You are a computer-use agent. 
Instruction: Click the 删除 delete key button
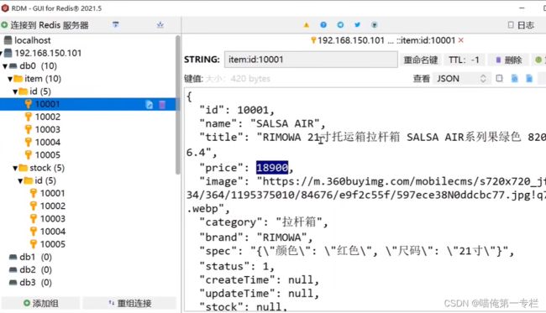pyautogui.click(x=508, y=60)
